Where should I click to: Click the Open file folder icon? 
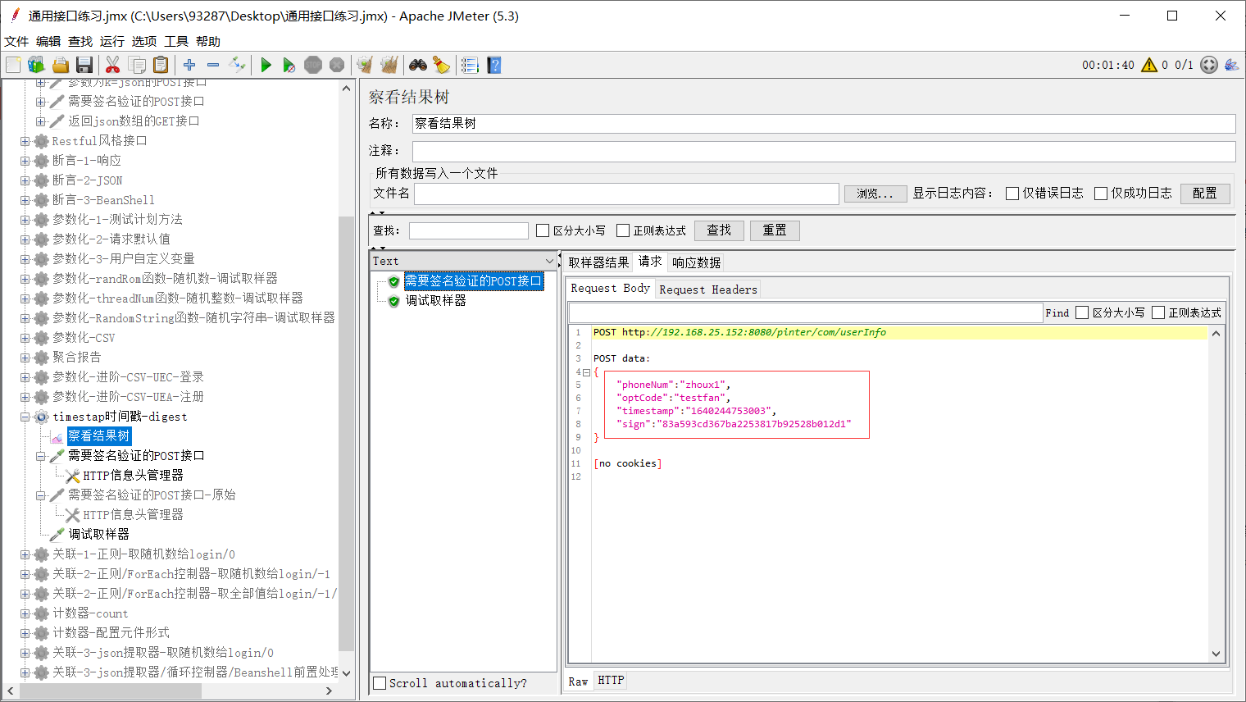coord(60,65)
